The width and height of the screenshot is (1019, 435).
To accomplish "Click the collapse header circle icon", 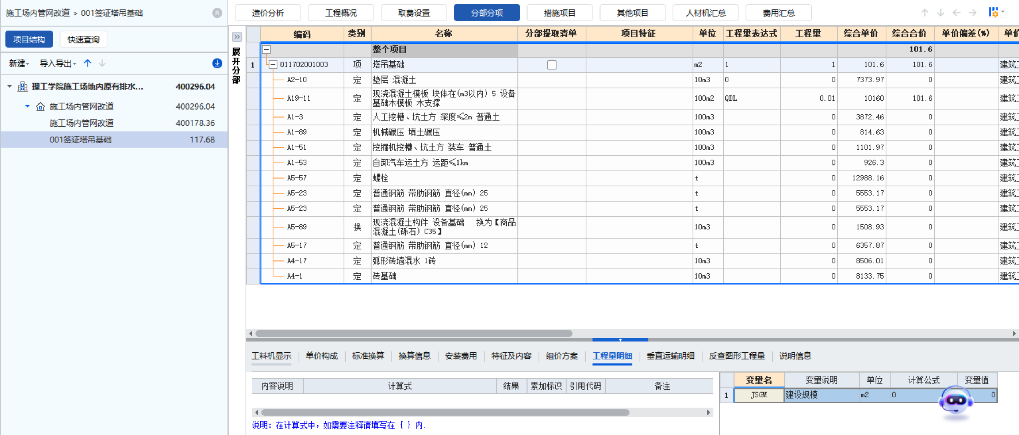I will point(217,13).
